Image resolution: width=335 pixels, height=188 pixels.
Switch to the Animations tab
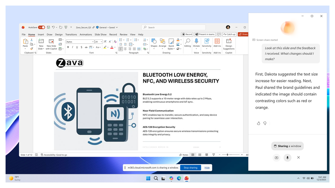click(x=86, y=34)
